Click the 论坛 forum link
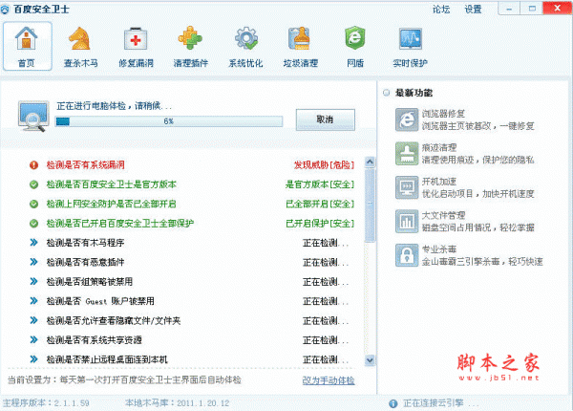 click(441, 10)
